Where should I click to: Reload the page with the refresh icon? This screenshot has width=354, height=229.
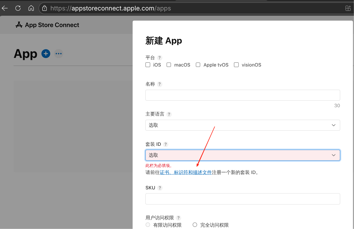pyautogui.click(x=18, y=8)
